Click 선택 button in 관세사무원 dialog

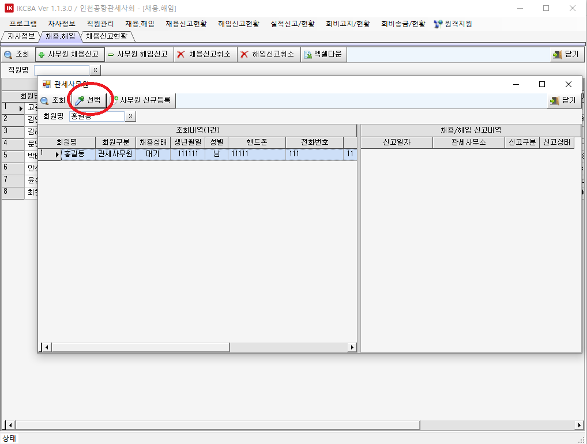point(88,100)
